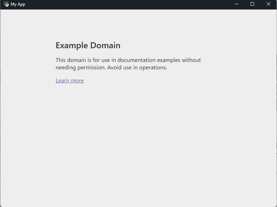
Task: Close the My App window
Action: (269, 4)
